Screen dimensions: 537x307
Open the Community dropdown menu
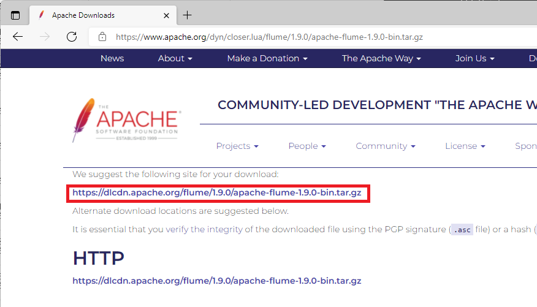[386, 146]
